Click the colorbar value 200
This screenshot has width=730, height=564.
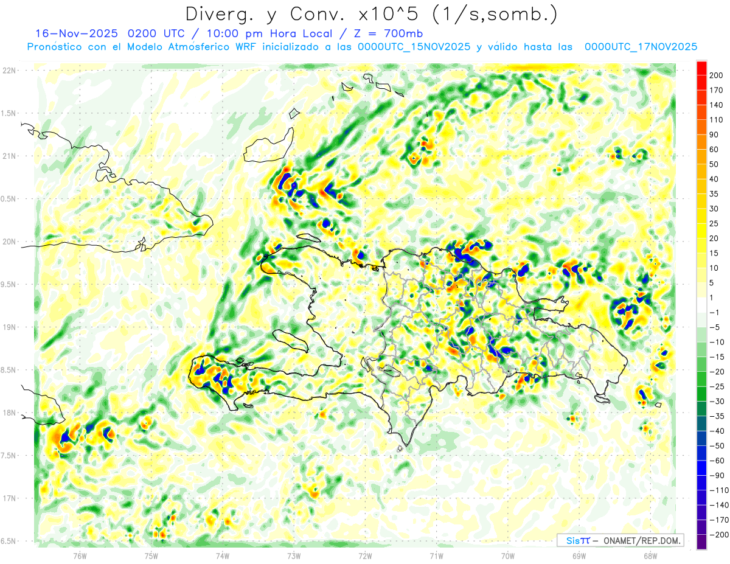click(717, 75)
